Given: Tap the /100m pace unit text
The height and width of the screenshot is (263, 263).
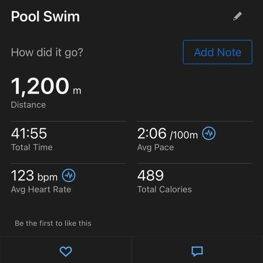Looking at the screenshot, I should pos(184,135).
